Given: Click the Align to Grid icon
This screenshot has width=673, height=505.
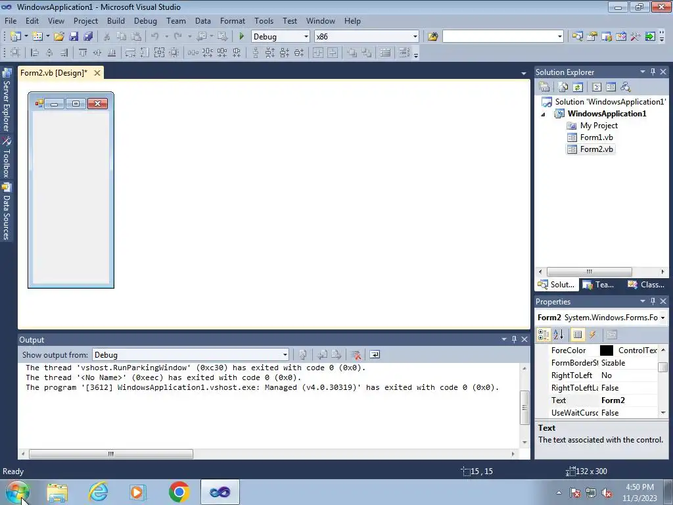Looking at the screenshot, I should (x=16, y=53).
